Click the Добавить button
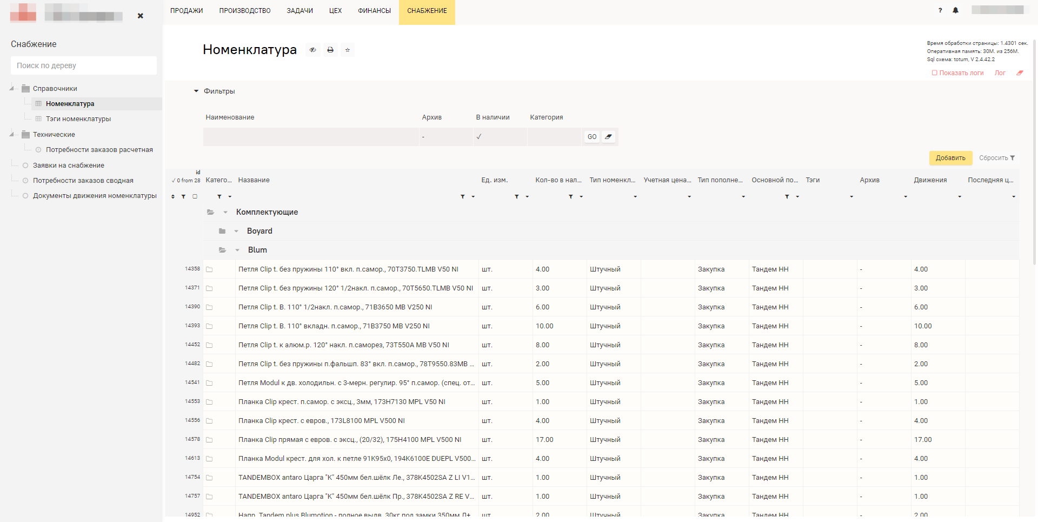This screenshot has height=522, width=1038. coord(950,158)
